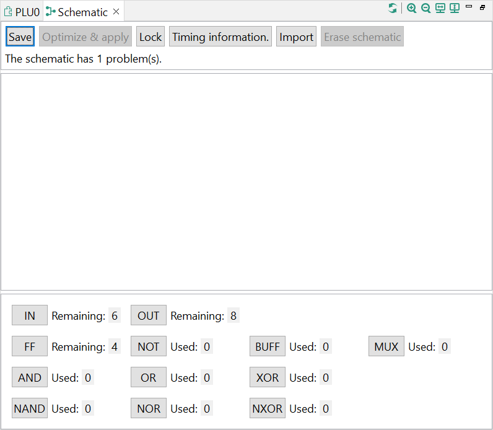Image resolution: width=493 pixels, height=430 pixels.
Task: Add an OUT element
Action: click(x=149, y=315)
